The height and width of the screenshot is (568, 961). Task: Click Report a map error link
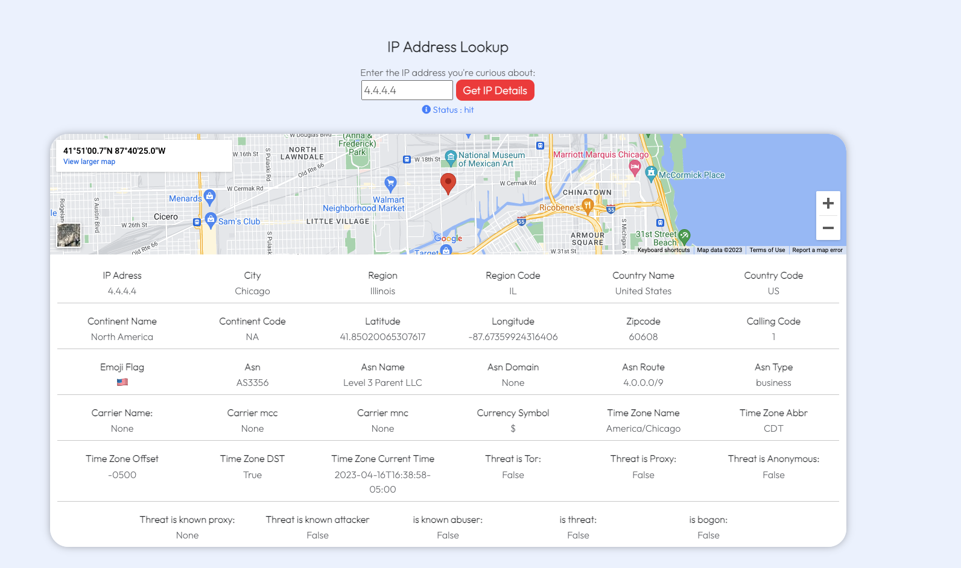tap(817, 250)
